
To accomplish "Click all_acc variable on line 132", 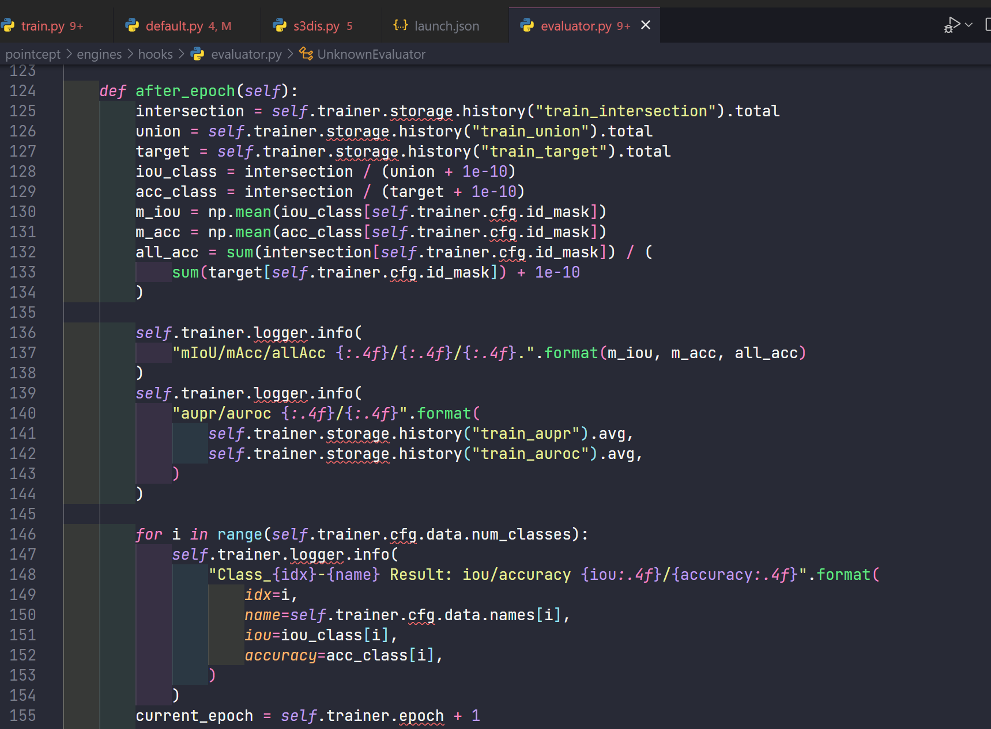I will point(167,252).
